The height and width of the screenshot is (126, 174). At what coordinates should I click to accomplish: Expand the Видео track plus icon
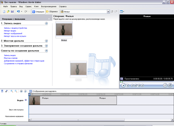point(26,100)
